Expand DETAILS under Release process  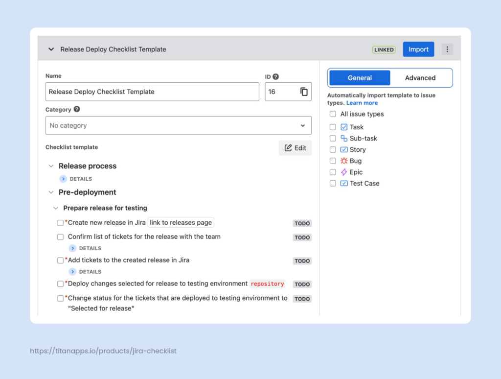(x=63, y=179)
